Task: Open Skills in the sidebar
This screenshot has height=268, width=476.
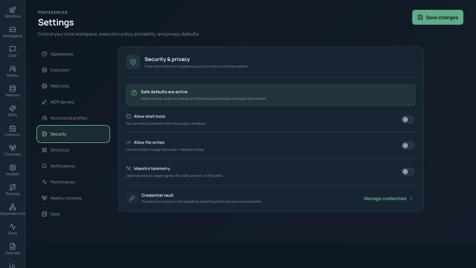Action: pos(12,111)
